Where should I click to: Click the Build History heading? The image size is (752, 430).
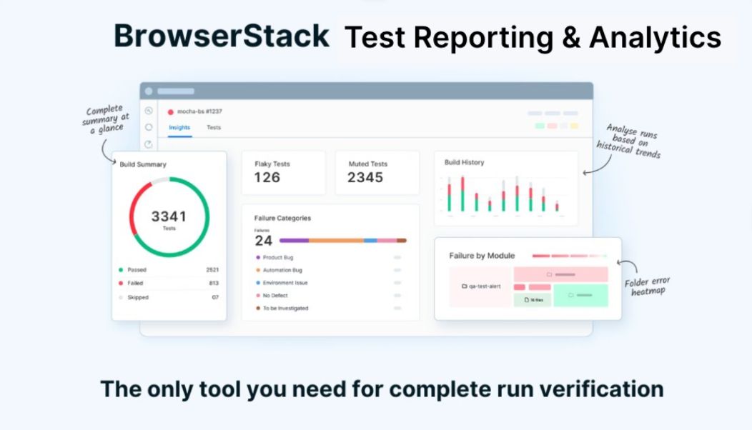(464, 163)
